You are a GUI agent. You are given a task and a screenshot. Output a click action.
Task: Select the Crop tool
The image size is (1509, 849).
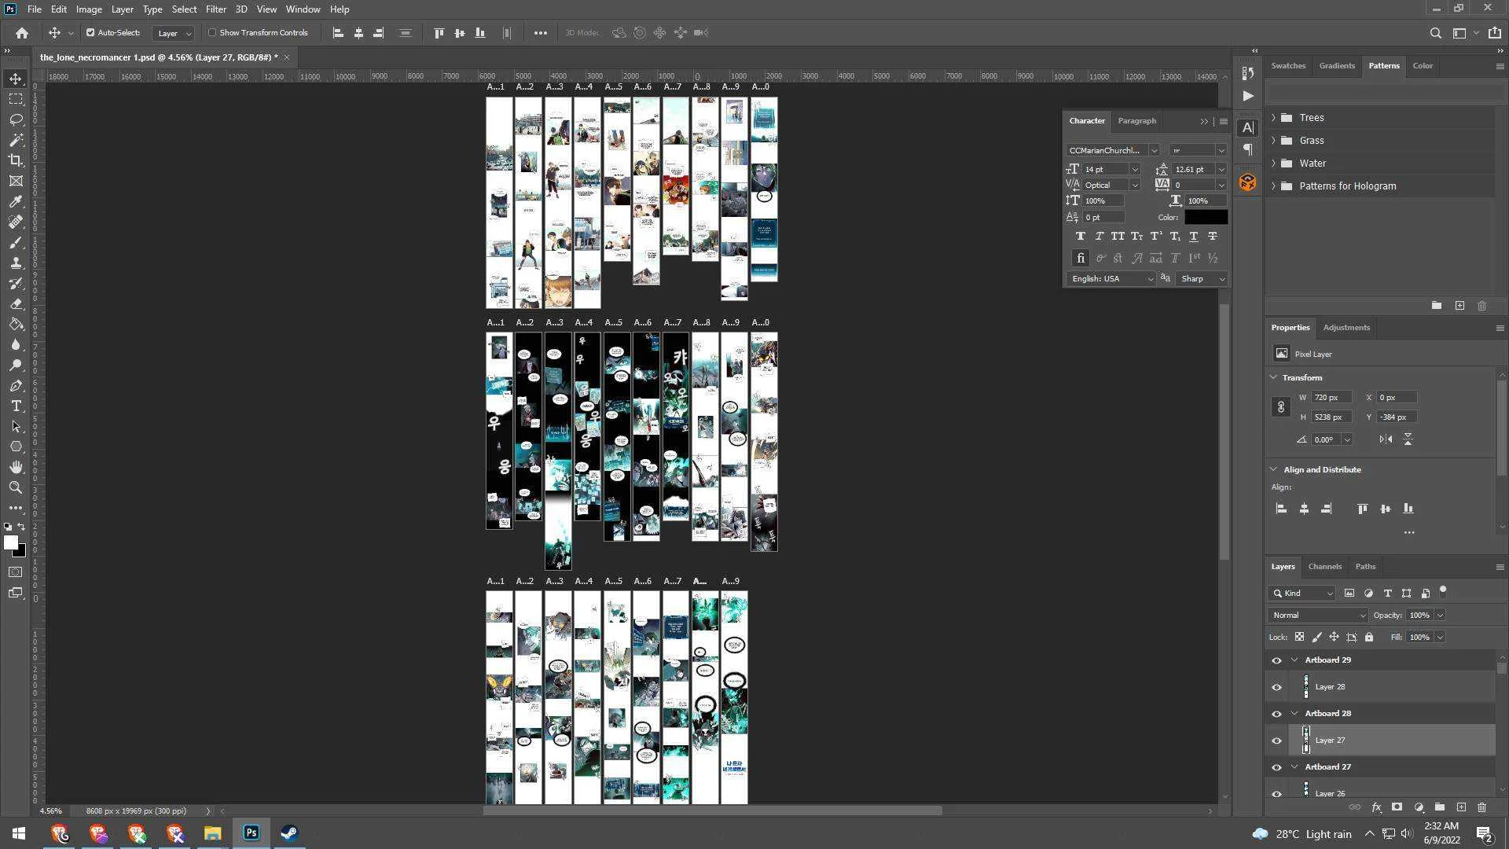click(16, 160)
